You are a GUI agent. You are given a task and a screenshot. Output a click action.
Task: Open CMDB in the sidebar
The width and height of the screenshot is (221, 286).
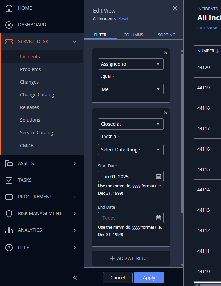click(x=27, y=146)
